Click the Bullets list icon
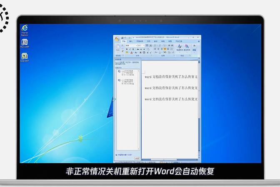The width and height of the screenshot is (280, 187). point(155,45)
